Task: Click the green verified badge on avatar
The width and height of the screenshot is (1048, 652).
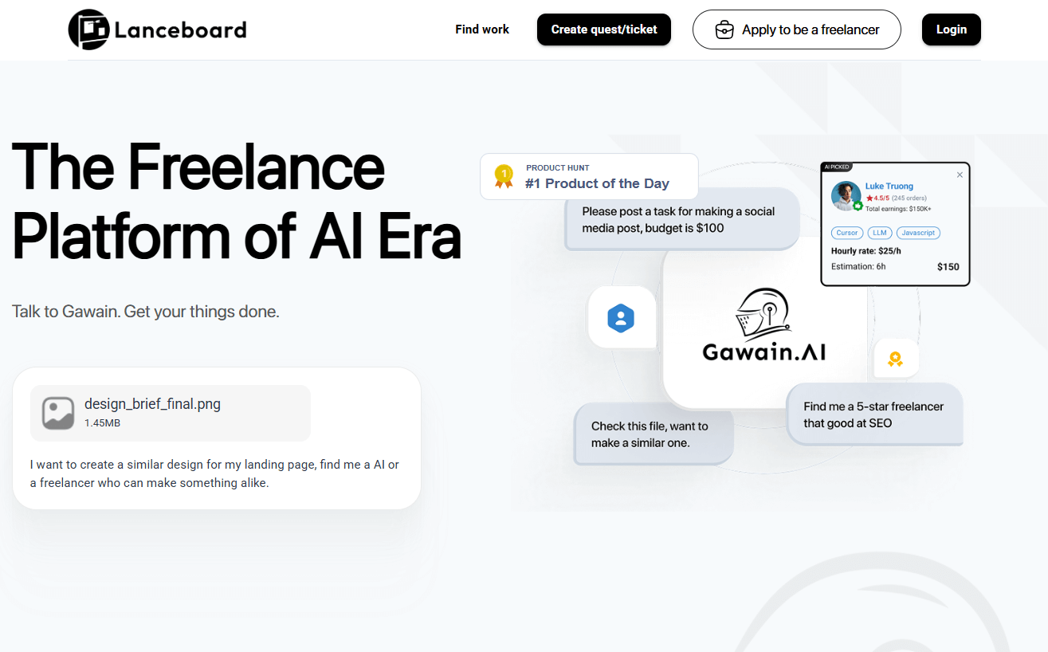Action: pyautogui.click(x=858, y=206)
